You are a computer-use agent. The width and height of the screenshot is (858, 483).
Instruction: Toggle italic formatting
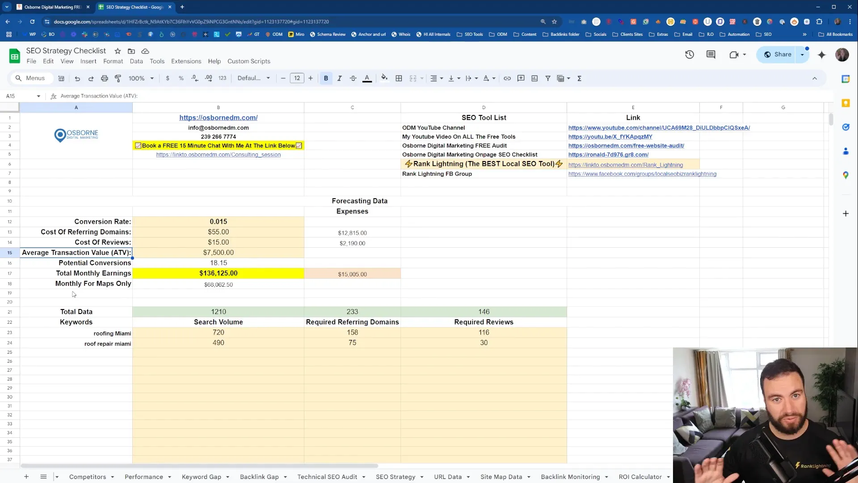pos(340,78)
